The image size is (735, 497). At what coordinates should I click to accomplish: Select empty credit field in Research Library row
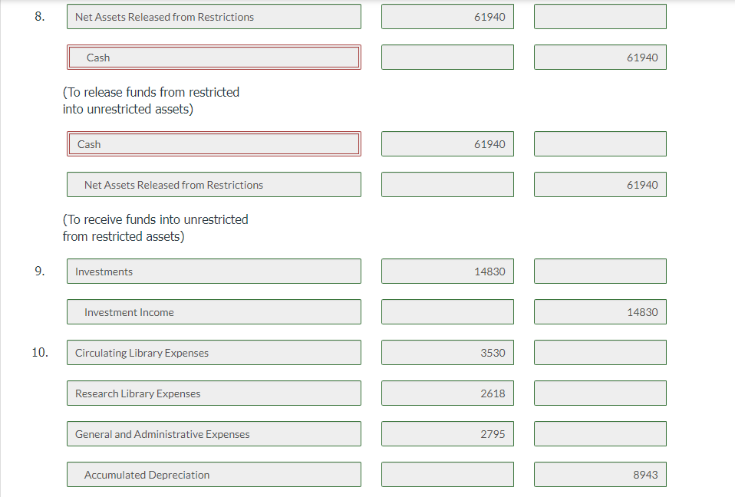[600, 393]
